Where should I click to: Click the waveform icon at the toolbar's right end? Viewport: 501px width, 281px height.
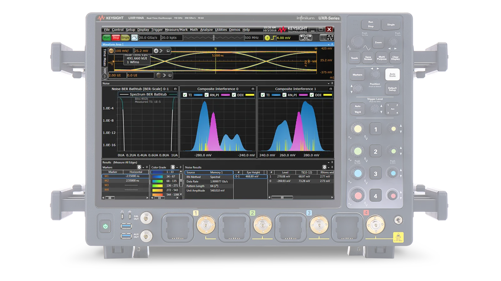point(330,38)
